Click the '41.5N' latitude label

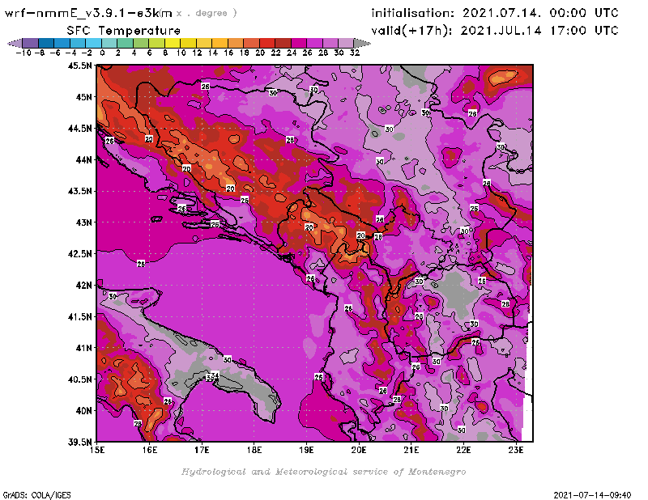[79, 316]
